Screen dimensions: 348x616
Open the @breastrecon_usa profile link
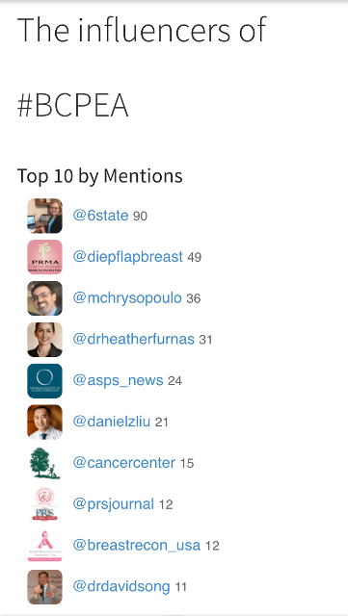[x=137, y=546]
